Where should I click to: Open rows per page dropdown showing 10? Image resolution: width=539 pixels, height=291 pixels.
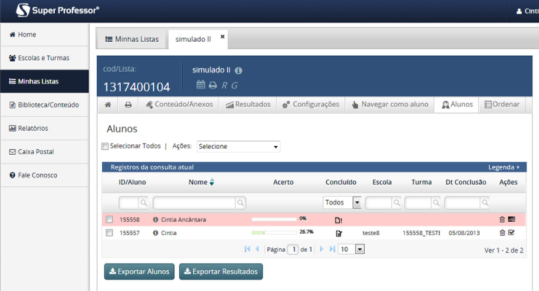click(351, 249)
